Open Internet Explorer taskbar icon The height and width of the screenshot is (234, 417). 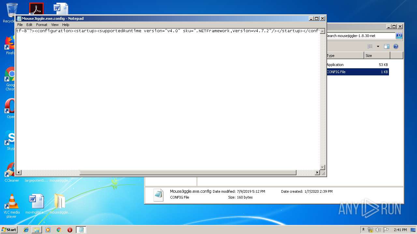pos(26,230)
